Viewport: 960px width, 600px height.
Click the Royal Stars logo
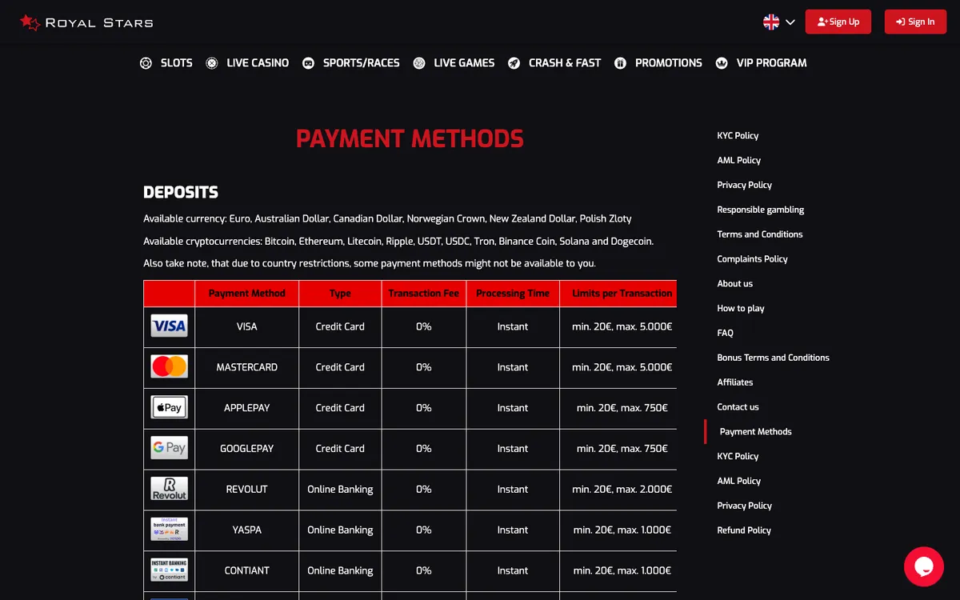coord(86,22)
